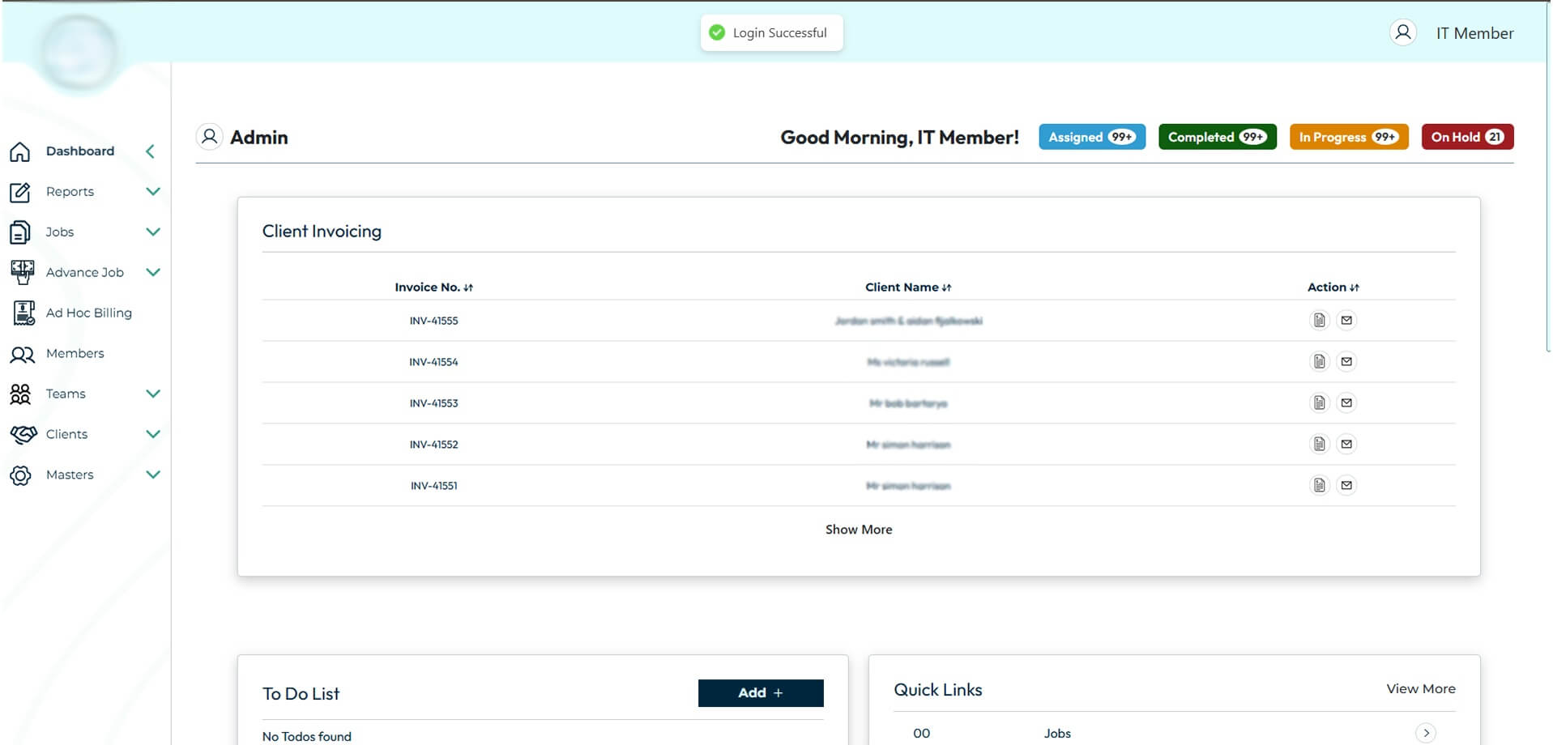Select the Ad Hoc Billing icon

click(23, 313)
